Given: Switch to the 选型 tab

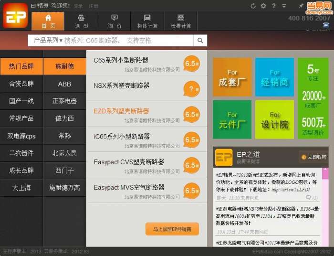Looking at the screenshot, I should point(82,21).
